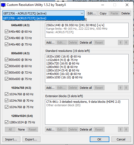The image size is (134, 145).
Task: Click Delete under extension blocks
Action: coord(73,129)
